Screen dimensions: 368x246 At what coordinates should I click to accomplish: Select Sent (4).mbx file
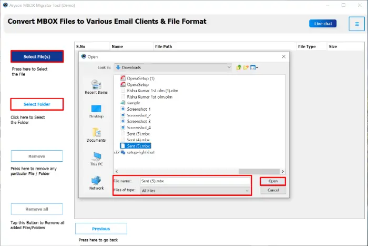click(135, 140)
